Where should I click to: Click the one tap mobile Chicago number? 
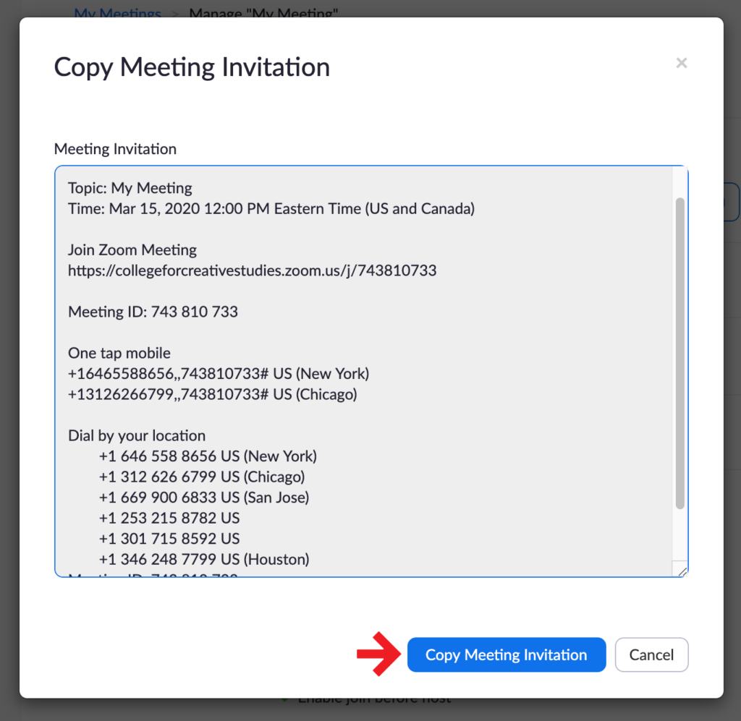(x=212, y=395)
